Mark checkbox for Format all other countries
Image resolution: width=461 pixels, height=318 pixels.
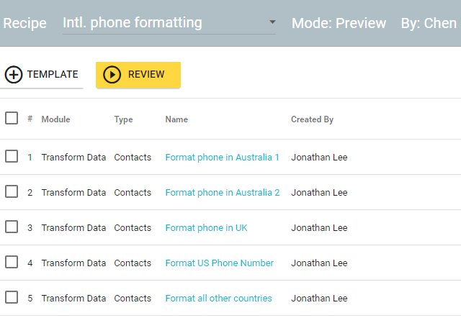[12, 297]
